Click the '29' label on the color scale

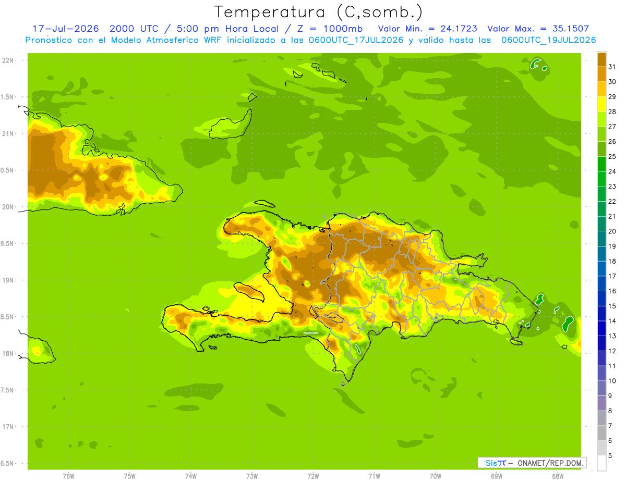click(612, 96)
